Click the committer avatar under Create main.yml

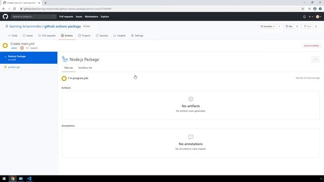[22, 48]
